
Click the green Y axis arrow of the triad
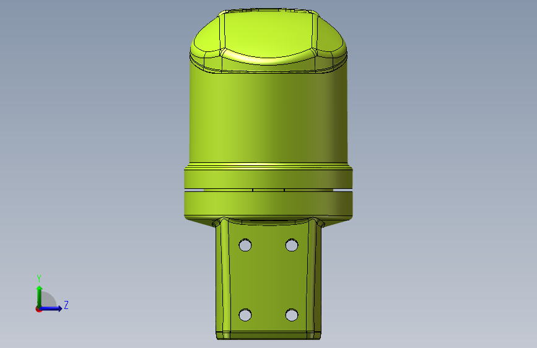[x=40, y=296]
